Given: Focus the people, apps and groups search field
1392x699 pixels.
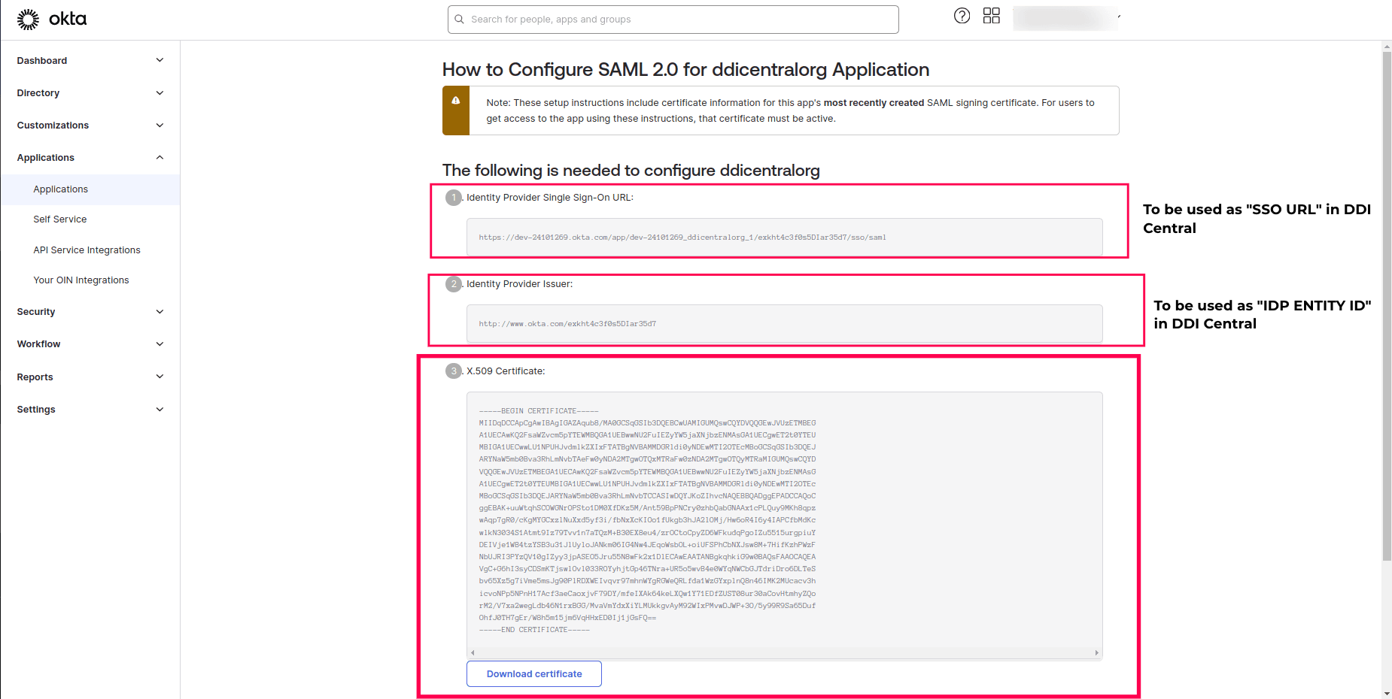Looking at the screenshot, I should point(673,20).
